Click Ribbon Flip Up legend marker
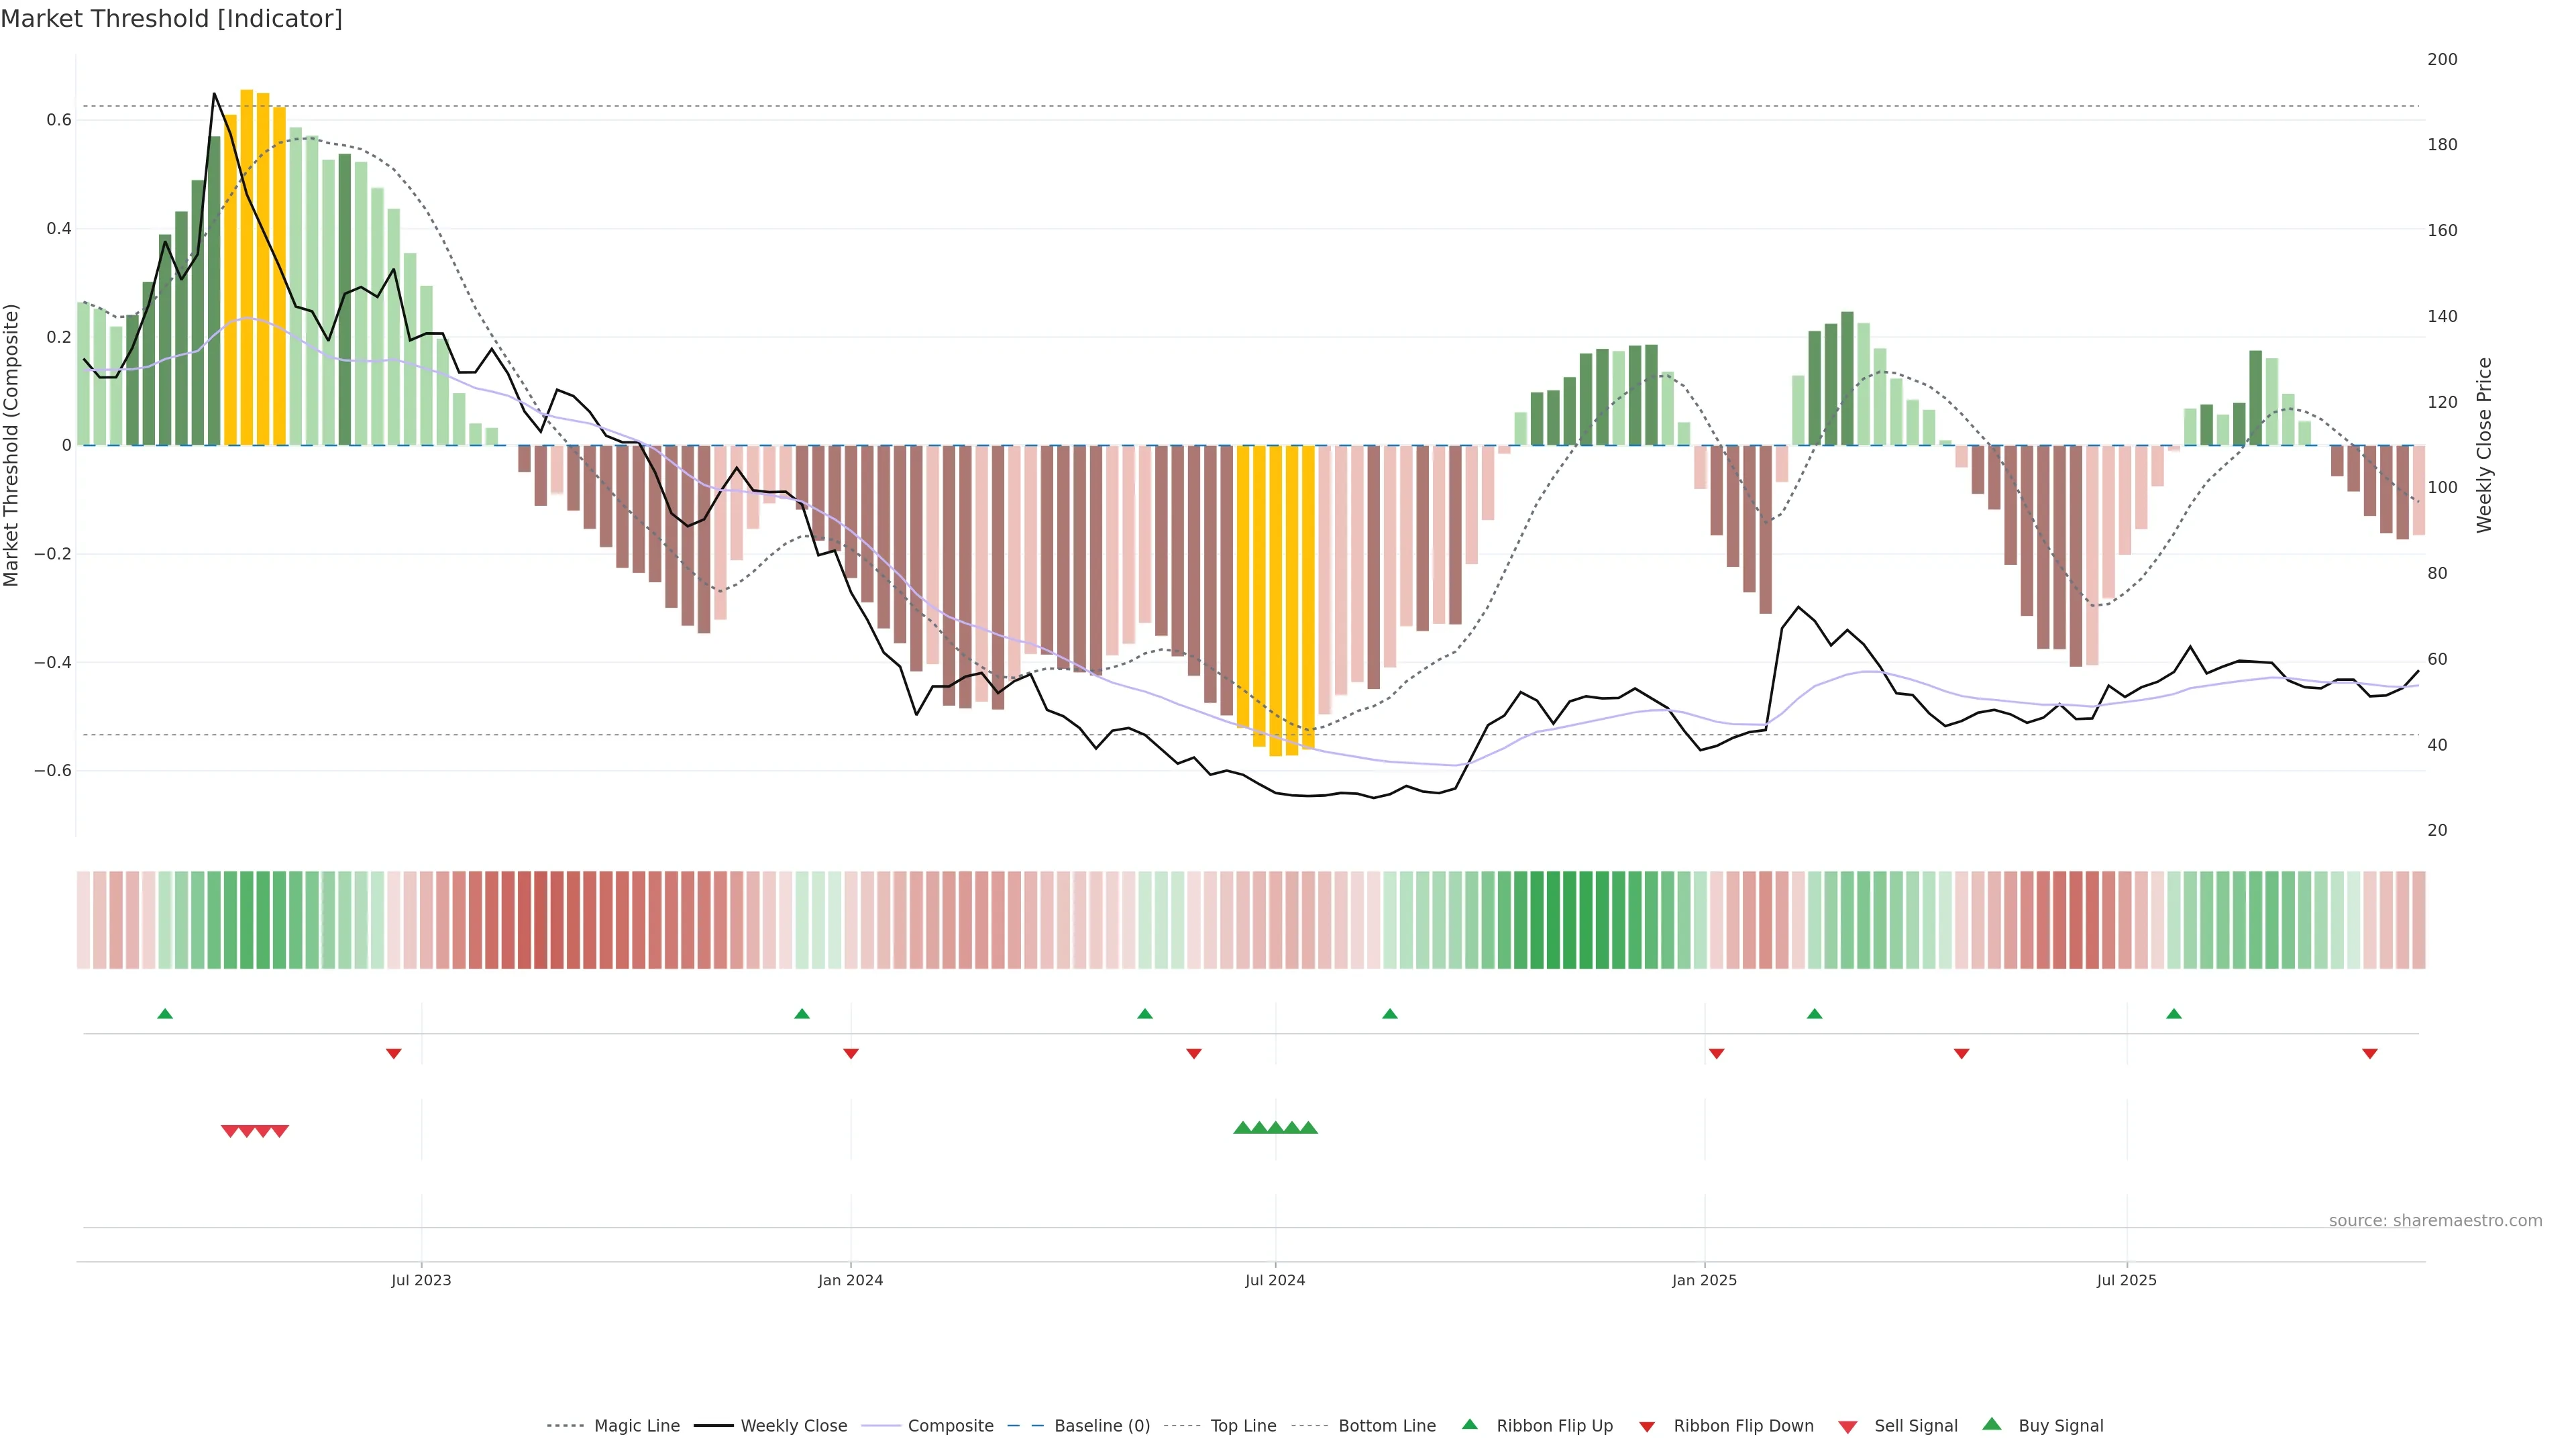The width and height of the screenshot is (2576, 1449). point(1469,1424)
